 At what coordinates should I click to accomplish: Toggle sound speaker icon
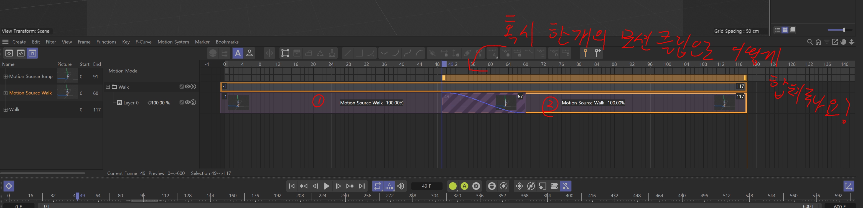tap(401, 186)
